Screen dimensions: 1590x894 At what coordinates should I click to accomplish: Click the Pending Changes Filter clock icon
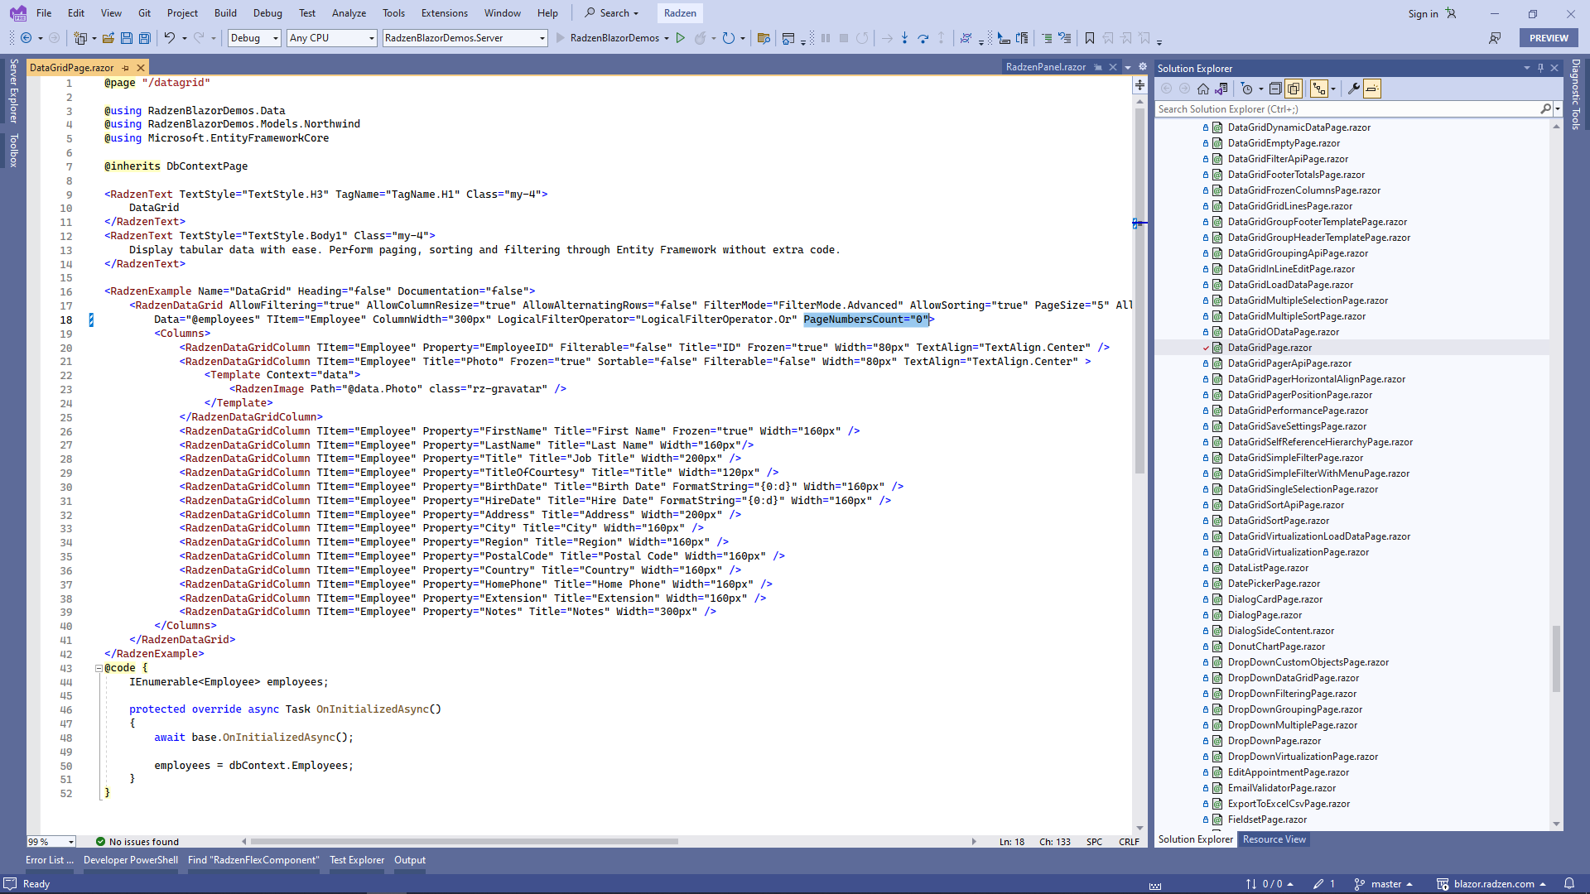click(1247, 89)
